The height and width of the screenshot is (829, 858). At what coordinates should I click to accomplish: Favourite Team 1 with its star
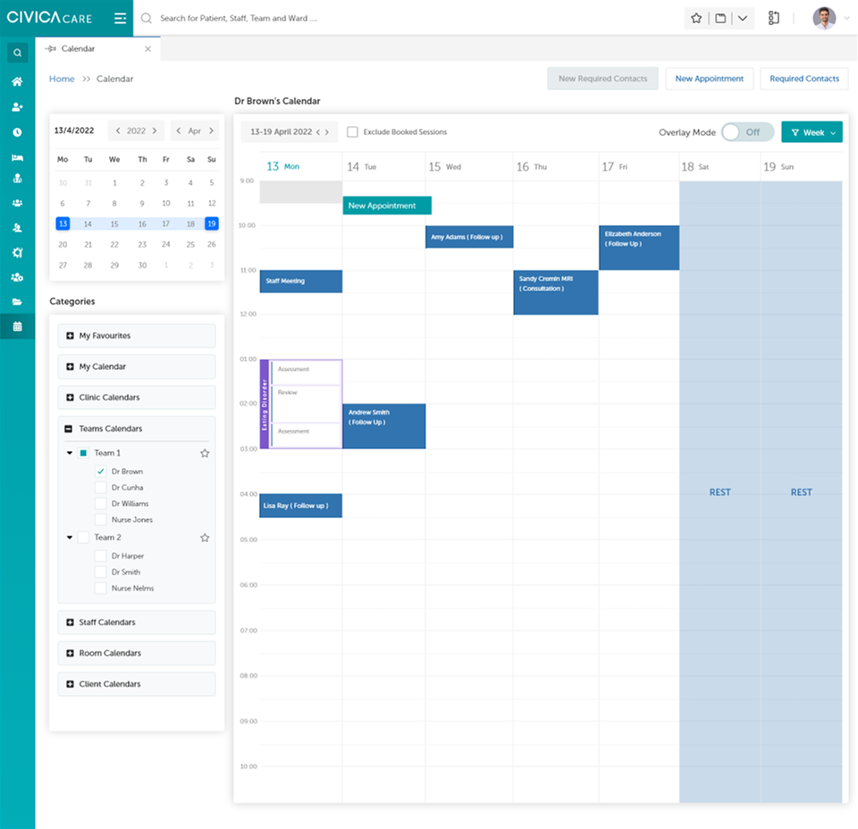[205, 453]
